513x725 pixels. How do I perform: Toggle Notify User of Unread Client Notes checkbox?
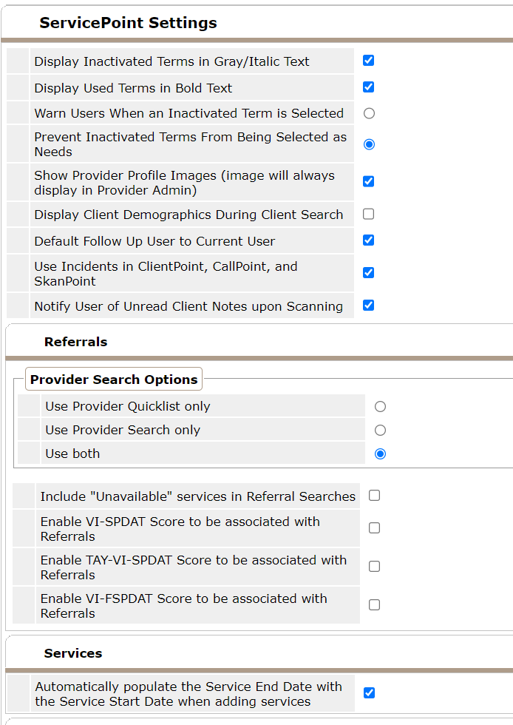click(x=368, y=305)
